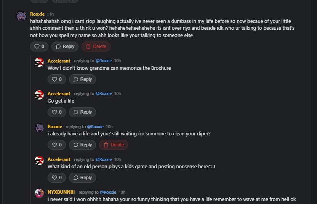This screenshot has height=204, width=317.
Task: Reply to Accelerant's 'kids game' comment
Action: pos(82,178)
